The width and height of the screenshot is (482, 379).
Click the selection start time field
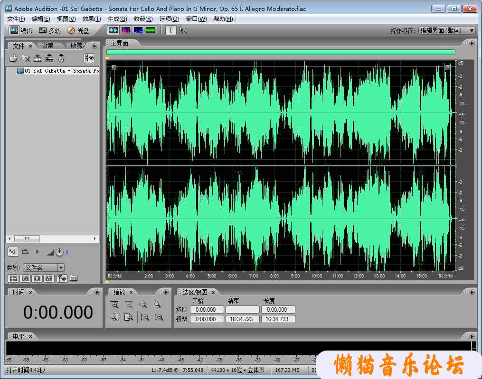207,310
